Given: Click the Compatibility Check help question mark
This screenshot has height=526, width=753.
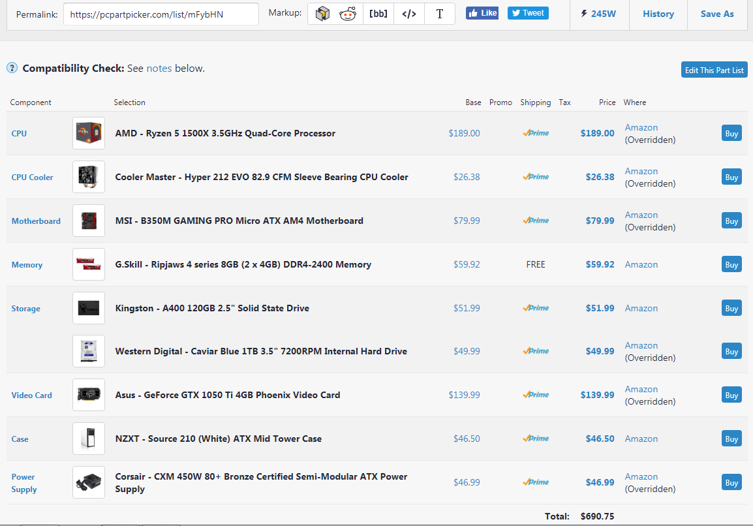Looking at the screenshot, I should (x=12, y=67).
